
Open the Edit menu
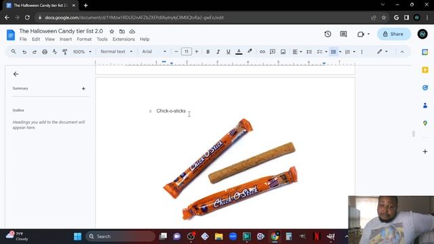36,39
